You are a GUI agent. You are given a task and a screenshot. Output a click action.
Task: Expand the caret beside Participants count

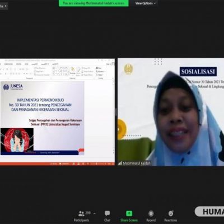click(95, 213)
